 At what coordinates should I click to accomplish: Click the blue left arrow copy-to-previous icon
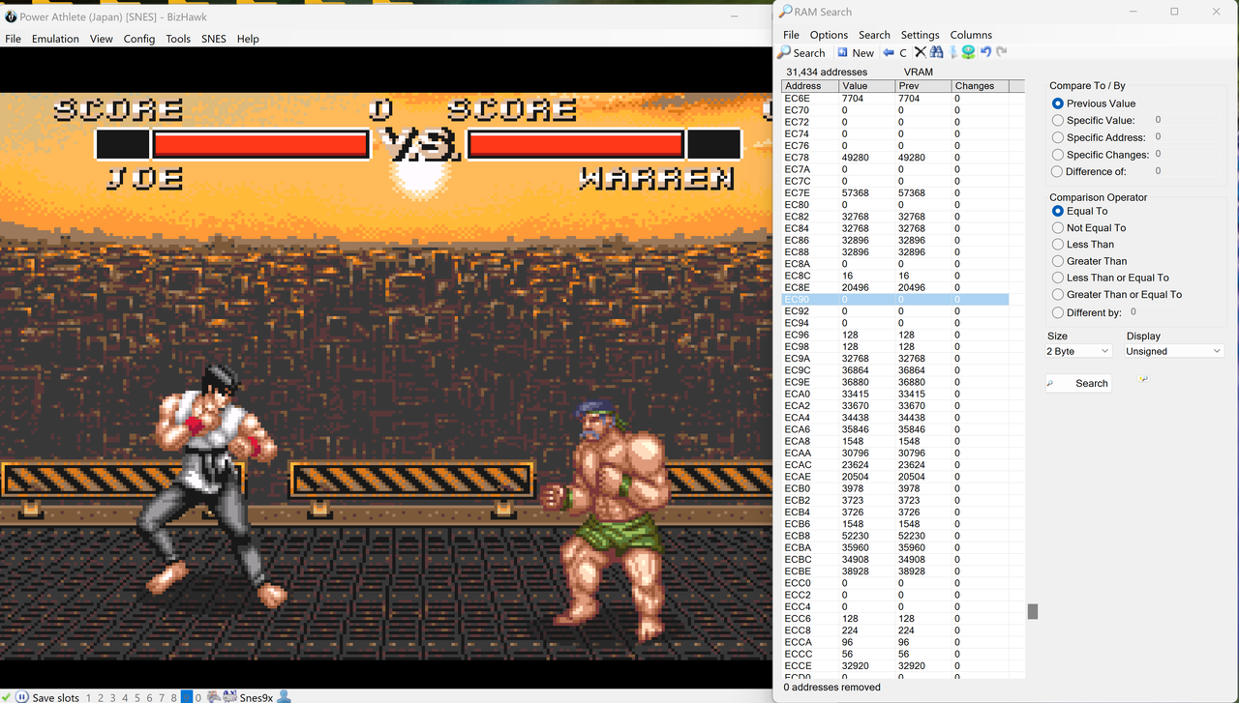tap(888, 53)
